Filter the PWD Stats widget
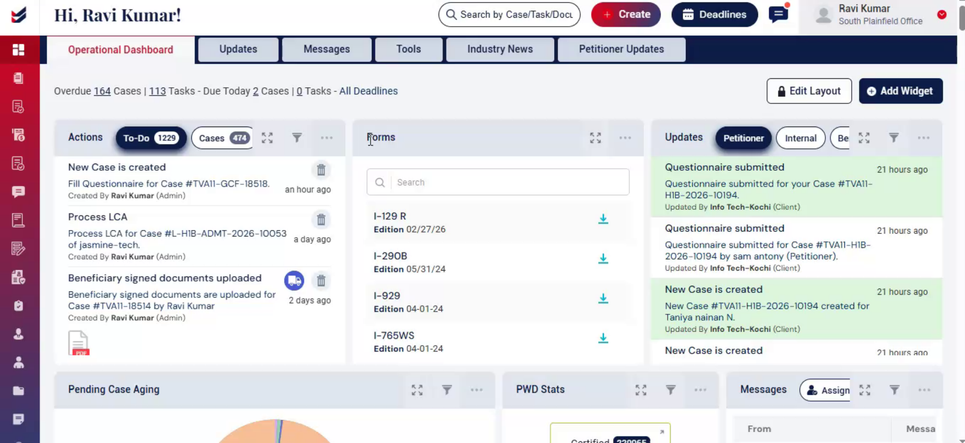The image size is (965, 443). pyautogui.click(x=670, y=390)
